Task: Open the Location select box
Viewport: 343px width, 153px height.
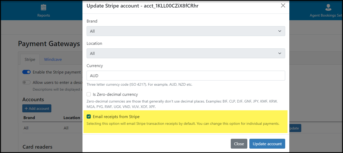Action: point(186,53)
